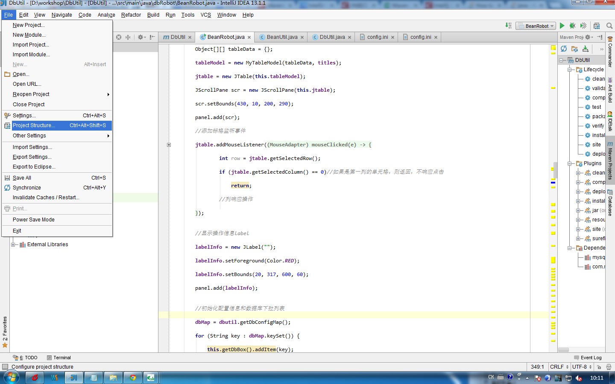Open the Favorites tool window
Image resolution: width=615 pixels, height=384 pixels.
tap(5, 332)
